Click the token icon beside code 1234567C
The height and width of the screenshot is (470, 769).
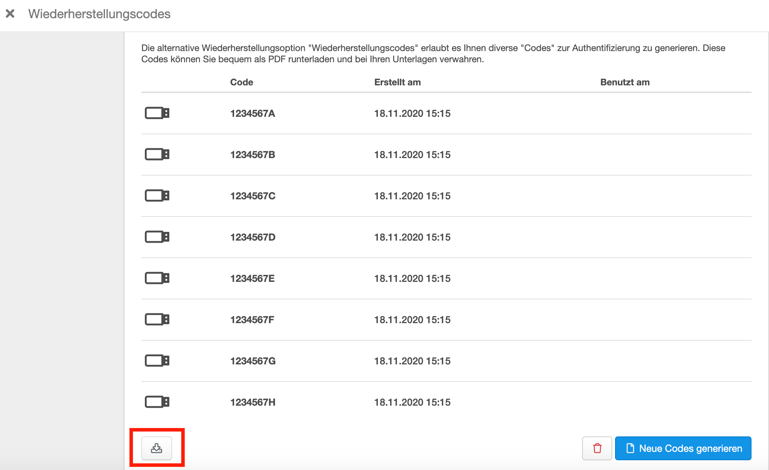point(157,195)
